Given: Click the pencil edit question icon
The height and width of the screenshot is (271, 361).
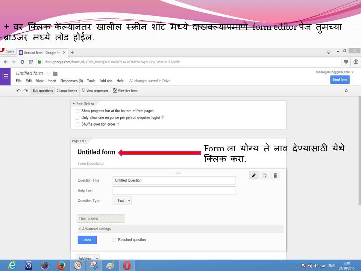Looking at the screenshot, I should pyautogui.click(x=254, y=176).
